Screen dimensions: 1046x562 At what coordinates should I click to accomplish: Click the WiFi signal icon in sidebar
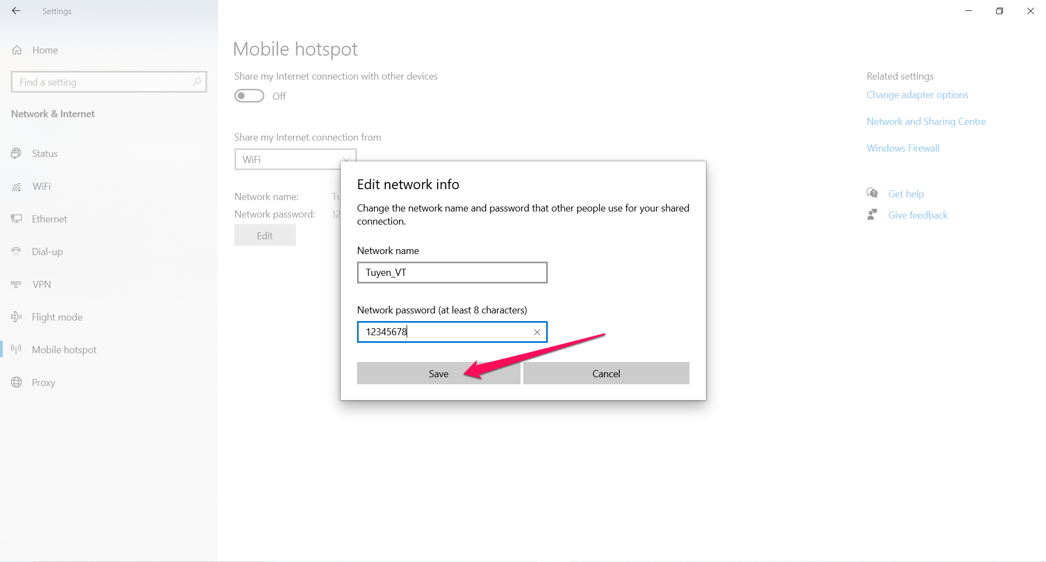(17, 186)
